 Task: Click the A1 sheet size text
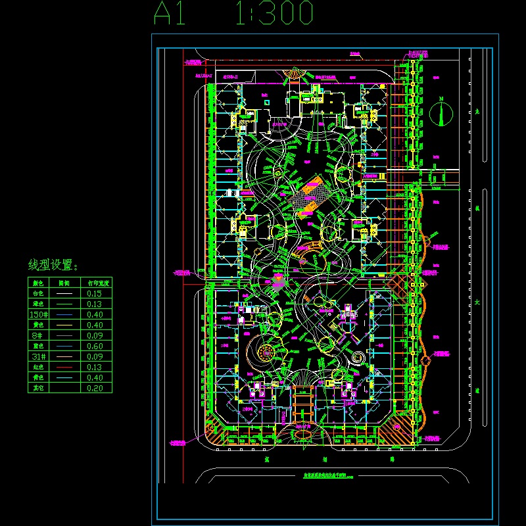click(x=170, y=14)
